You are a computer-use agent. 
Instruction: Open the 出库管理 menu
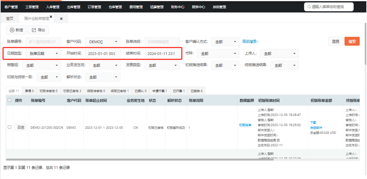[73, 7]
